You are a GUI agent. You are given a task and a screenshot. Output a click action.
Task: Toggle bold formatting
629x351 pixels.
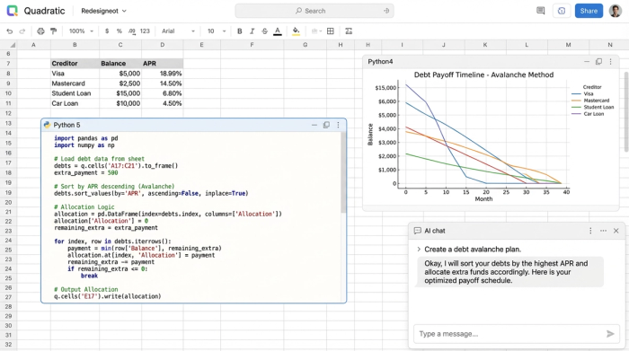(x=240, y=31)
